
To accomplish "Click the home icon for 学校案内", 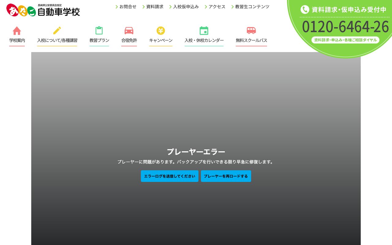I will (17, 31).
